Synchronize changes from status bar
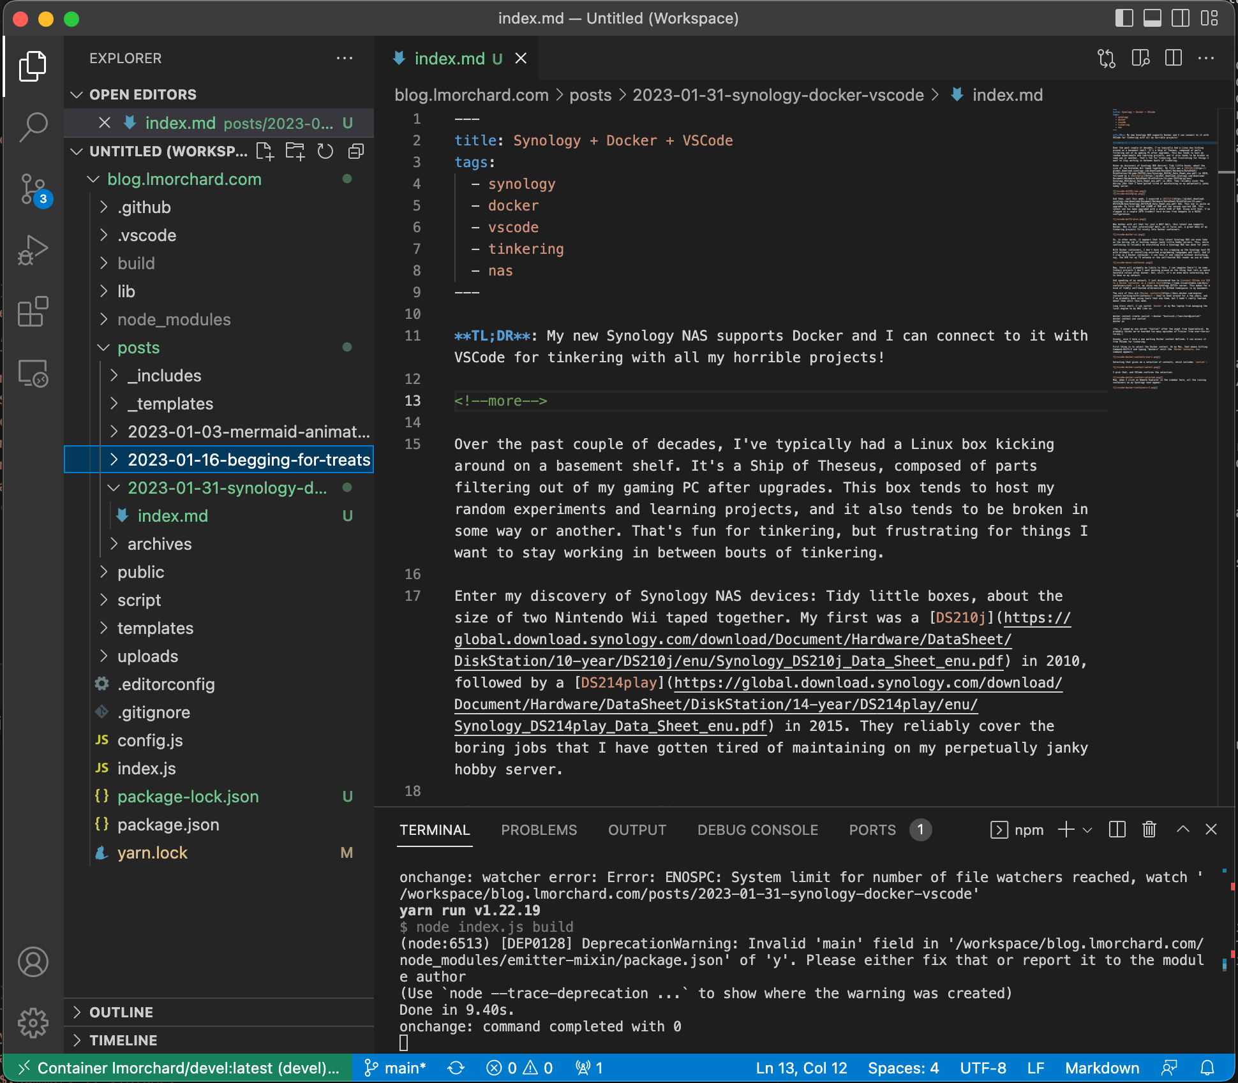The width and height of the screenshot is (1238, 1083). (456, 1068)
